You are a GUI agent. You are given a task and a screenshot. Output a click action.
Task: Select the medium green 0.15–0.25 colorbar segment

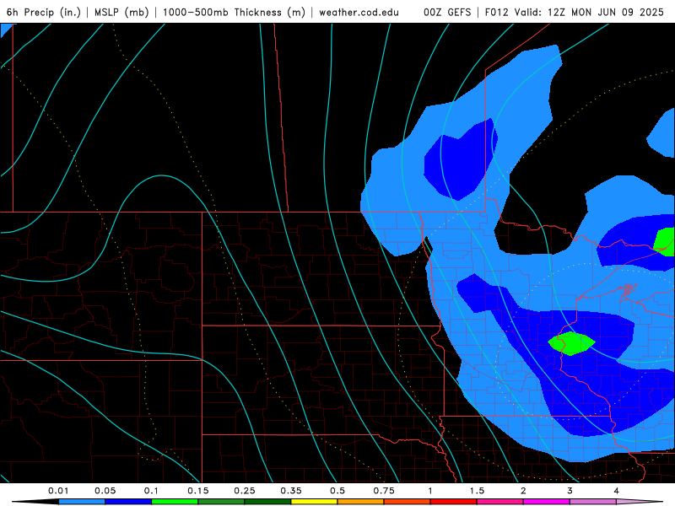221,502
